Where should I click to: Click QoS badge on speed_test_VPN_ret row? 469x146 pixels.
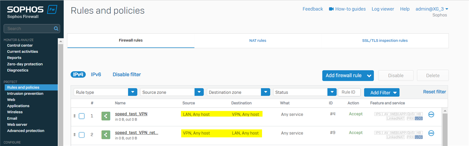[410, 133]
